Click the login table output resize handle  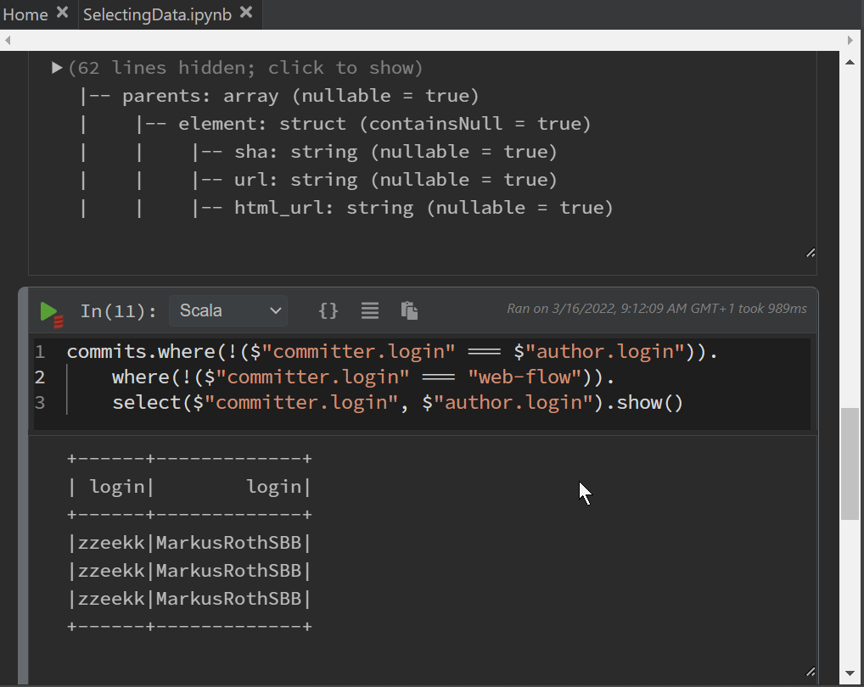coord(810,671)
